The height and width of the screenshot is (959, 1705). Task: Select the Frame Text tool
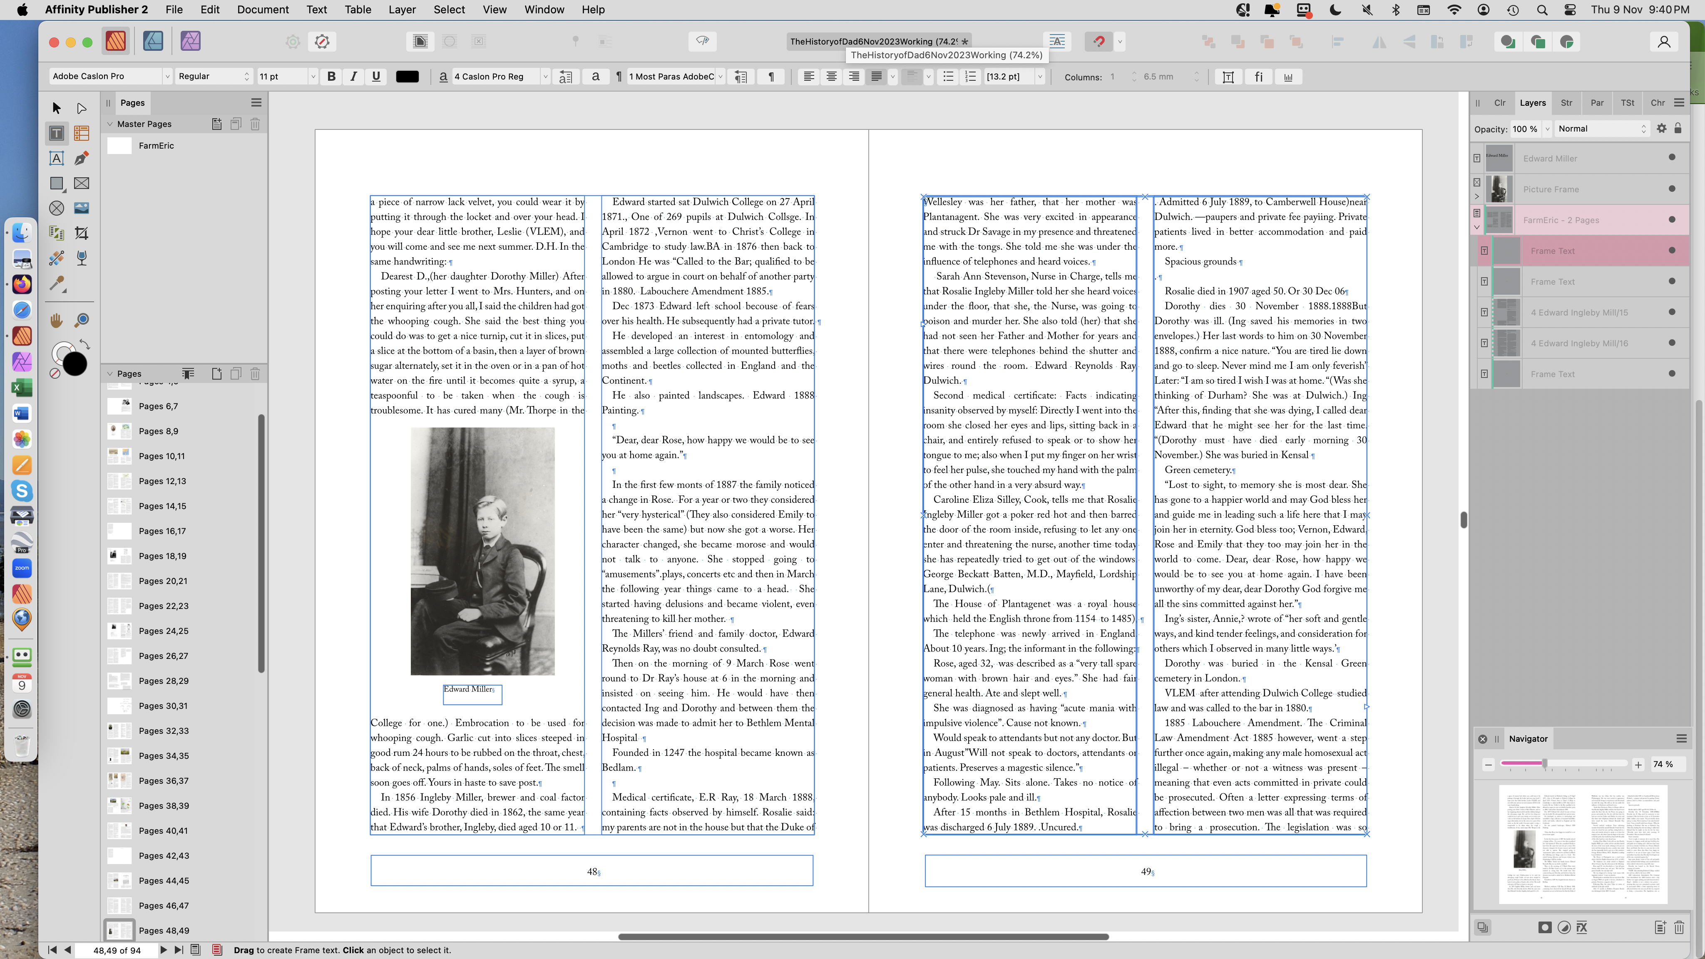pyautogui.click(x=56, y=133)
